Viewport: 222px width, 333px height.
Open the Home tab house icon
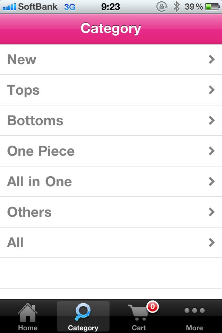28,312
